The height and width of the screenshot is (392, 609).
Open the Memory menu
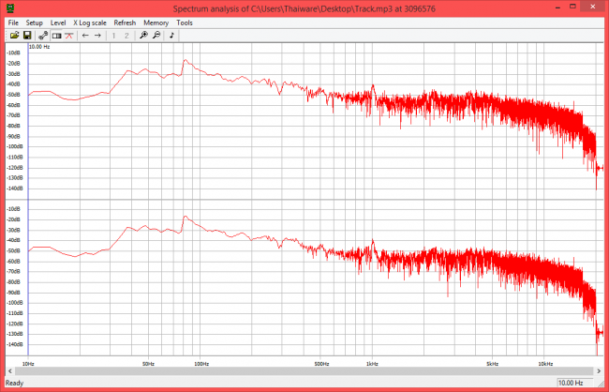click(x=156, y=23)
